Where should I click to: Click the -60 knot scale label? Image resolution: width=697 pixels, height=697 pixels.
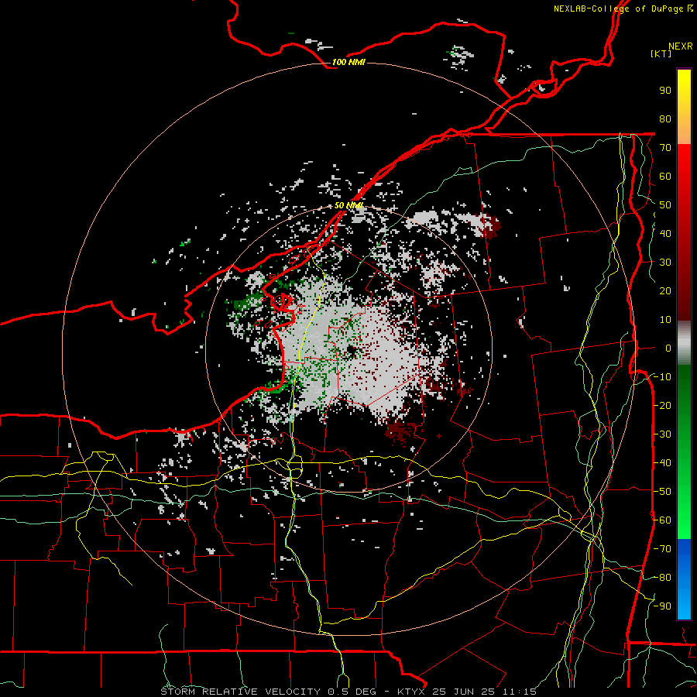[x=662, y=520]
